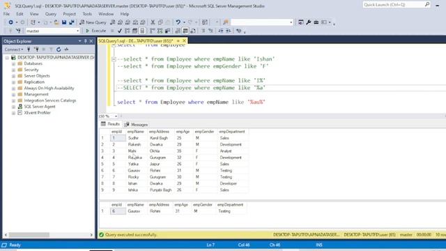Image resolution: width=446 pixels, height=251 pixels.
Task: Close the SQLQuery1.sql tab
Action: click(184, 41)
